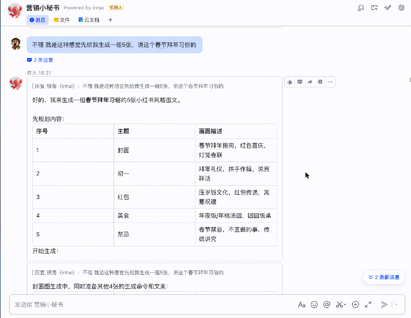Click the quote-reply icon on the message toolbar
411x318 pixels.
click(x=320, y=82)
